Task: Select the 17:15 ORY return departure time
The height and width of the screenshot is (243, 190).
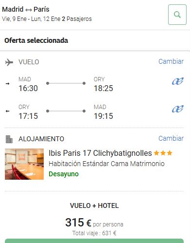Action: tap(28, 116)
